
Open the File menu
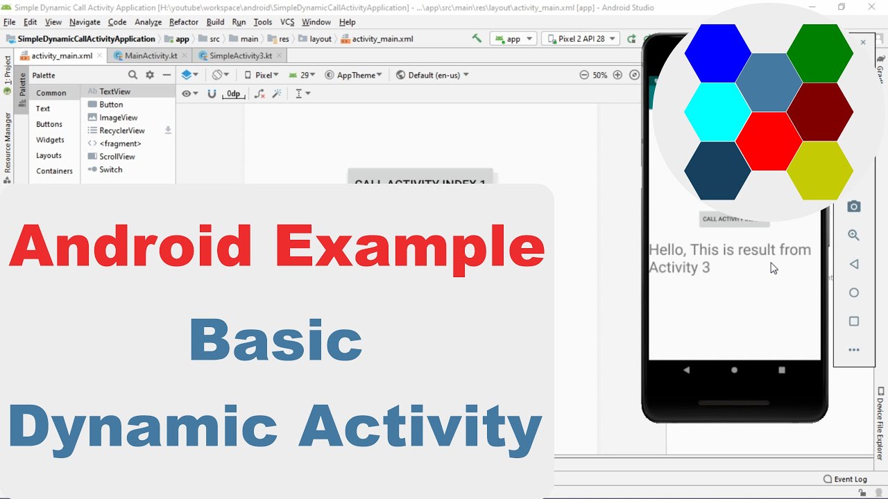coord(10,22)
